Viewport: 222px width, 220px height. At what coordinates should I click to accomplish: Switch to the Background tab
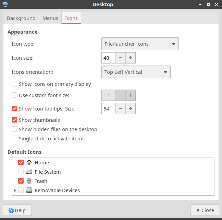coord(21,18)
